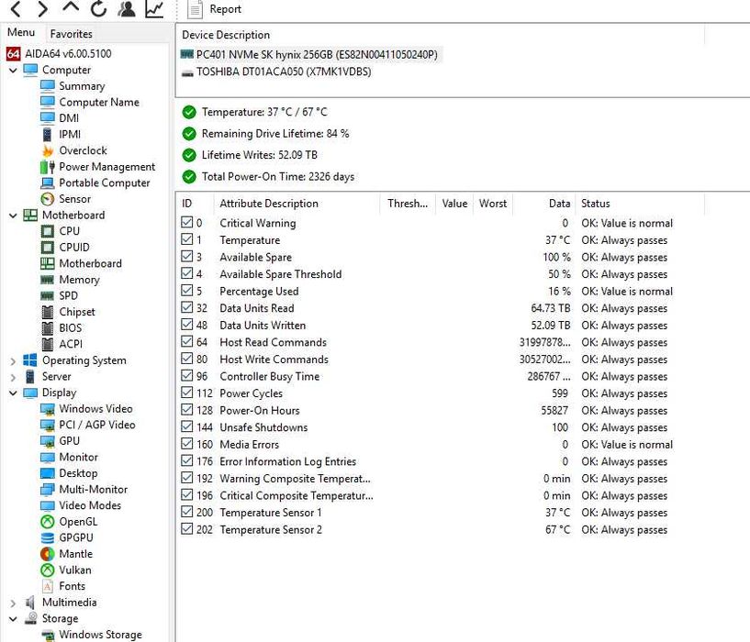The height and width of the screenshot is (642, 750).
Task: Switch to the Favorites tab
Action: click(72, 34)
